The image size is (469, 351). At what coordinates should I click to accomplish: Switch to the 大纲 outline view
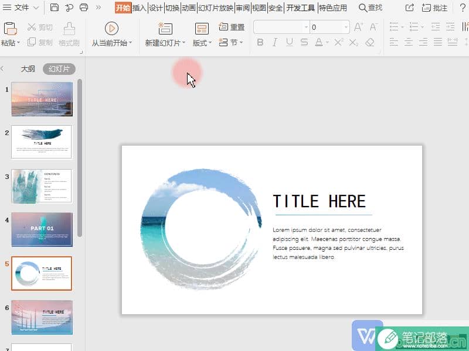tap(28, 69)
